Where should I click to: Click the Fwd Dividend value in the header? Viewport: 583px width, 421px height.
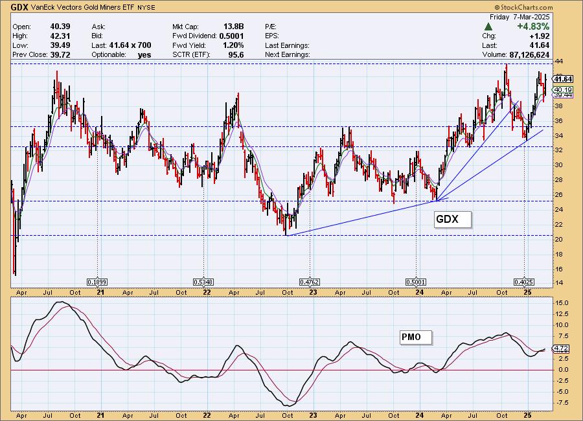pyautogui.click(x=232, y=36)
